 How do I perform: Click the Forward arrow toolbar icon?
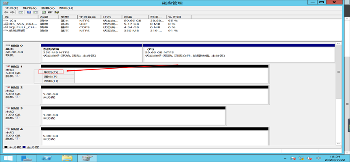pyautogui.click(x=13, y=12)
